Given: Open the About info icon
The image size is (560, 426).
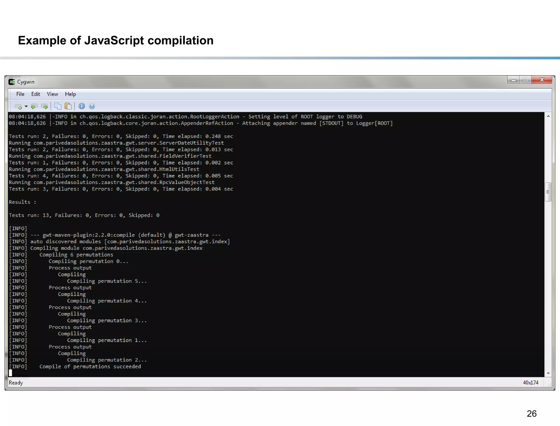Looking at the screenshot, I should 82,106.
